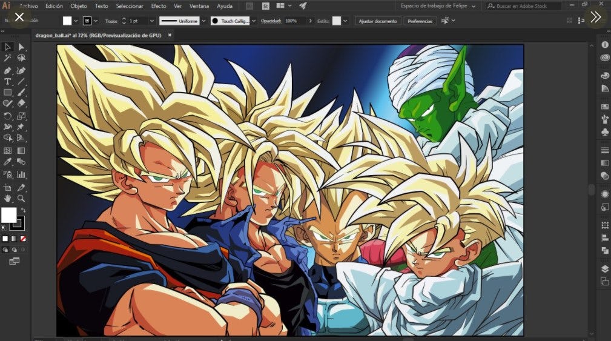Select the Shaper tool
The image size is (611, 341).
tap(7, 104)
